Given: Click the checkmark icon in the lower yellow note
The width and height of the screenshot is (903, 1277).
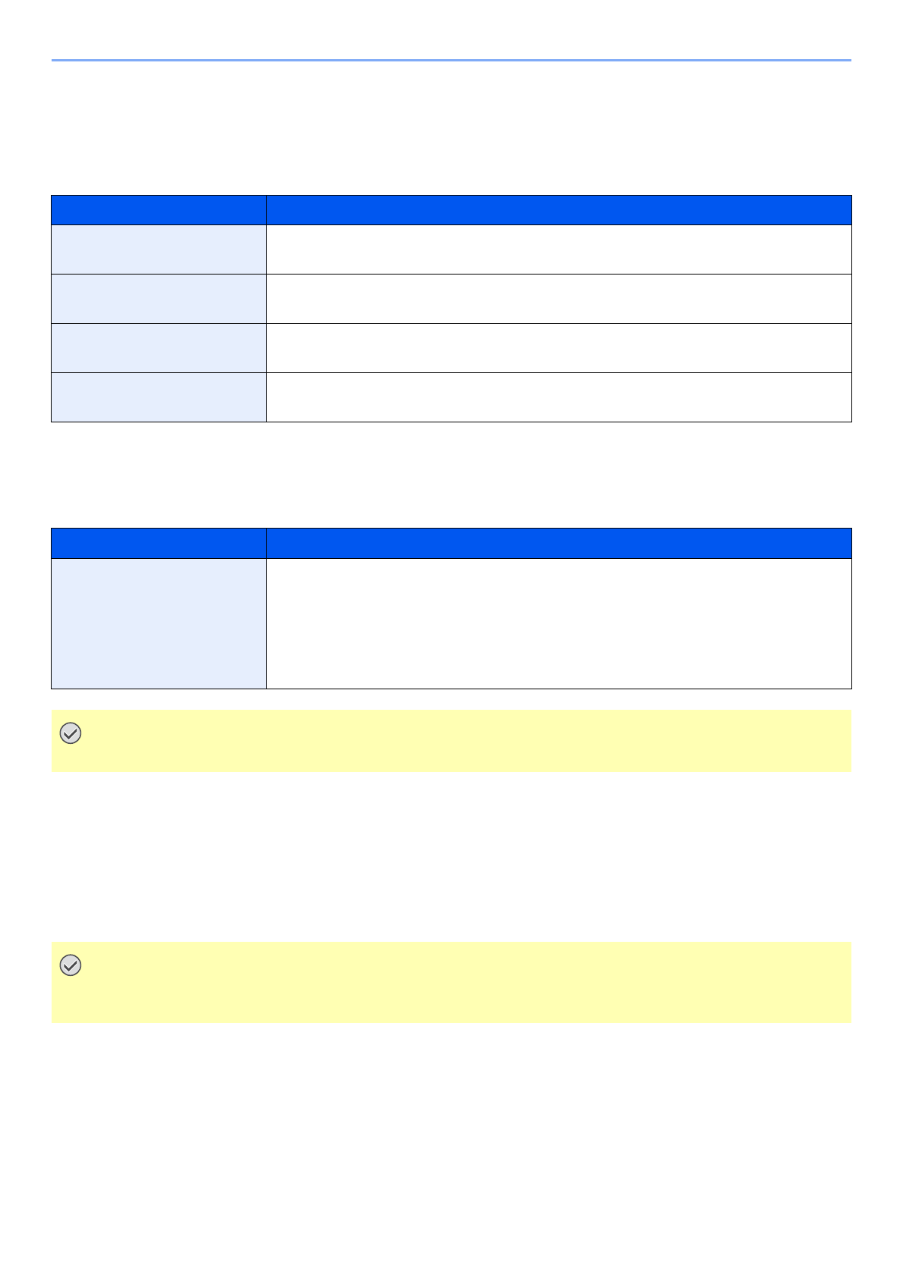Looking at the screenshot, I should tap(71, 965).
